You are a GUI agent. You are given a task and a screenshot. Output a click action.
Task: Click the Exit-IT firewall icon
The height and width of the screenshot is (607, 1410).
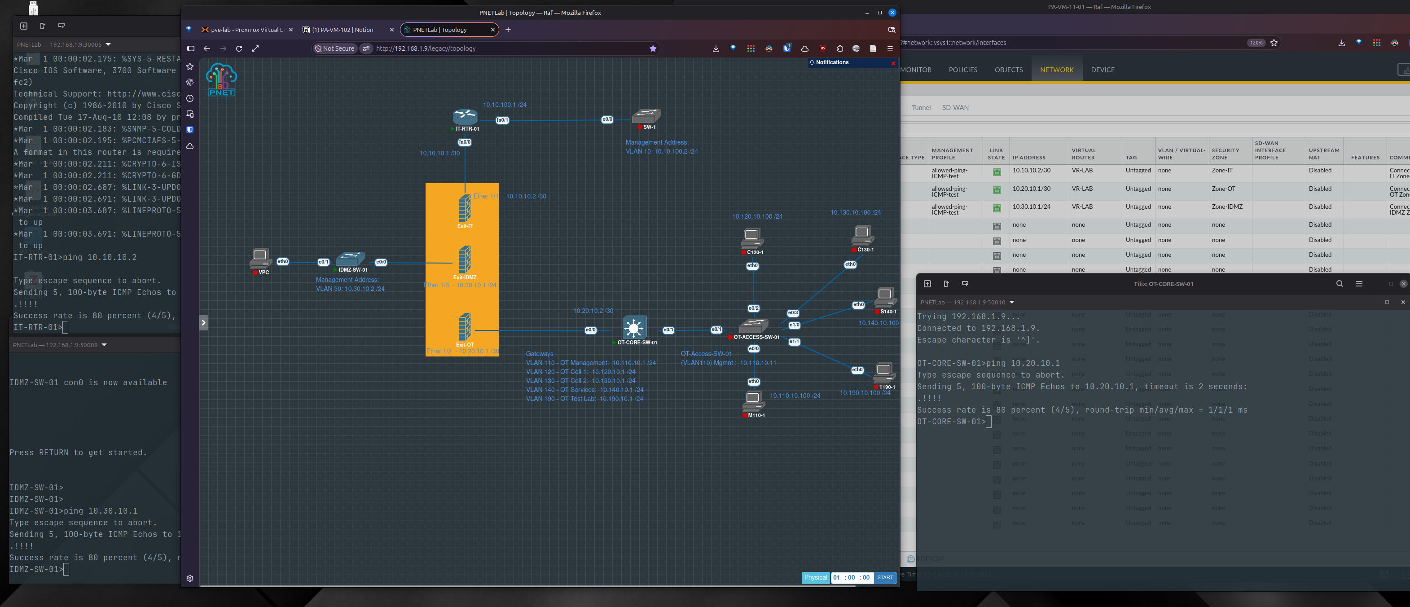465,208
